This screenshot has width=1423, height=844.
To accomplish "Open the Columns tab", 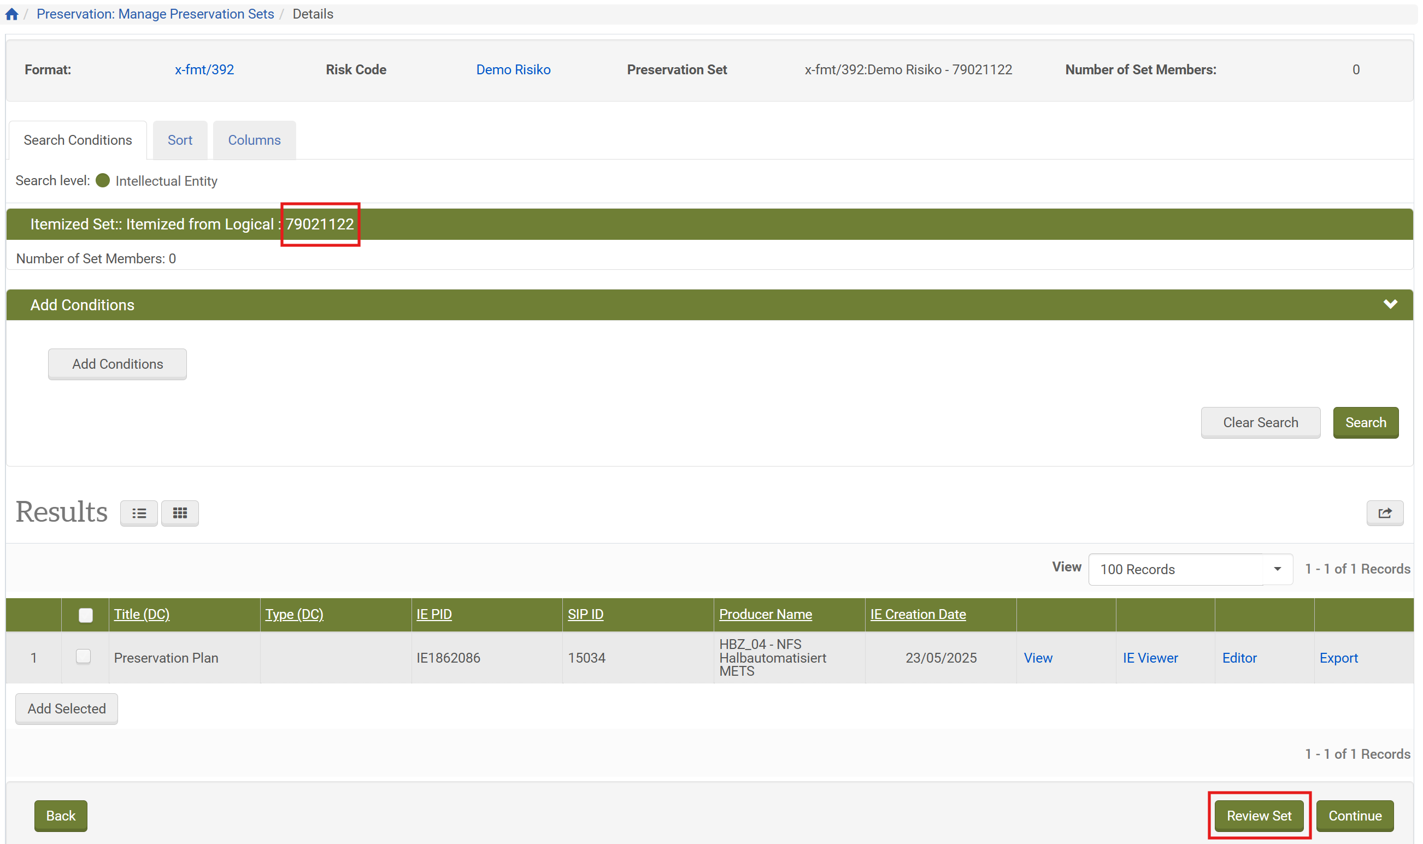I will tap(254, 140).
